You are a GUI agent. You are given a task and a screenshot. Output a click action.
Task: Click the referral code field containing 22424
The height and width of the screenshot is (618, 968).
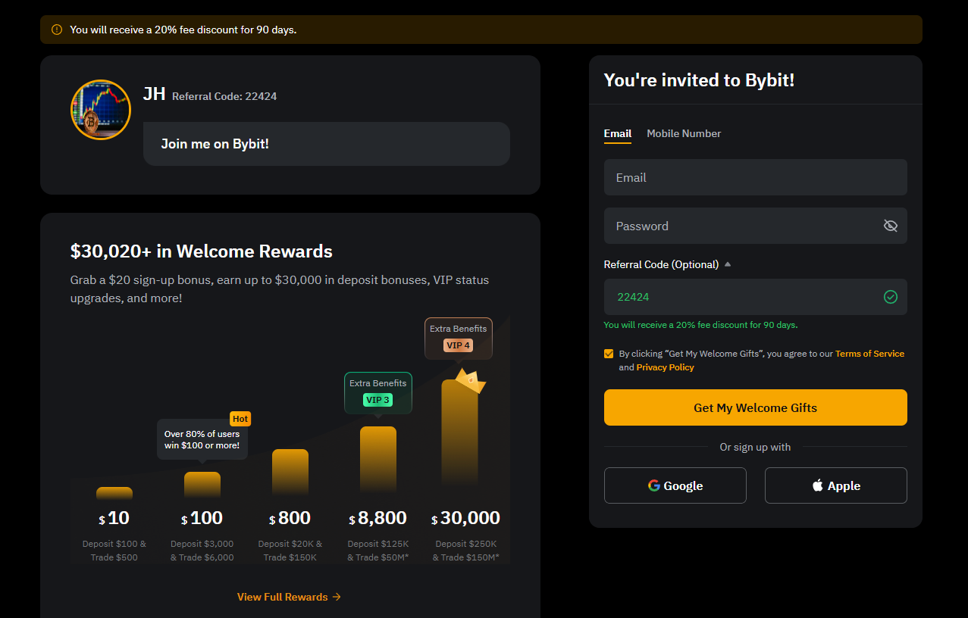tap(756, 297)
